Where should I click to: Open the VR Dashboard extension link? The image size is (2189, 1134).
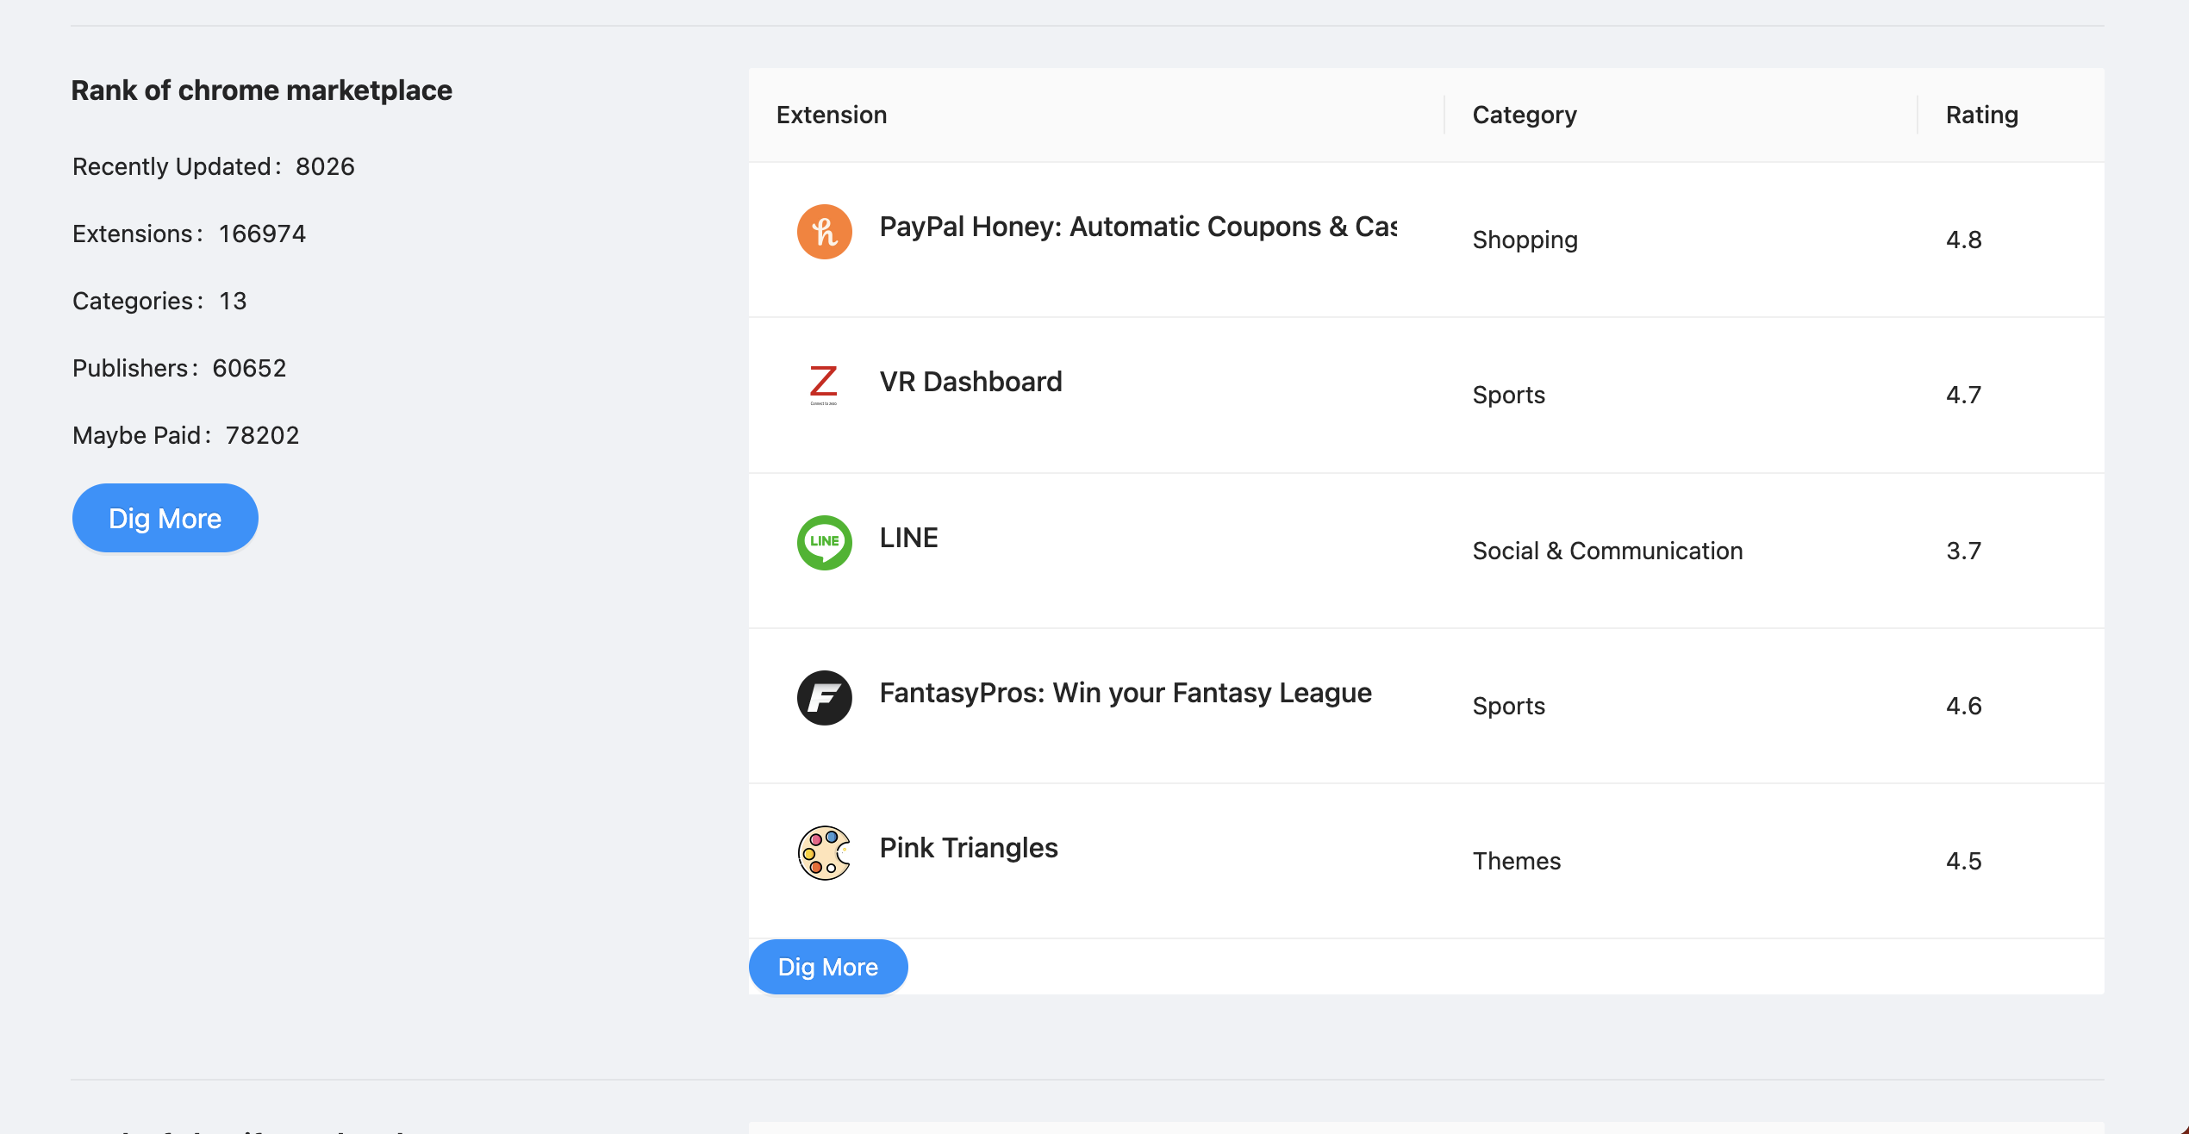pyautogui.click(x=970, y=381)
